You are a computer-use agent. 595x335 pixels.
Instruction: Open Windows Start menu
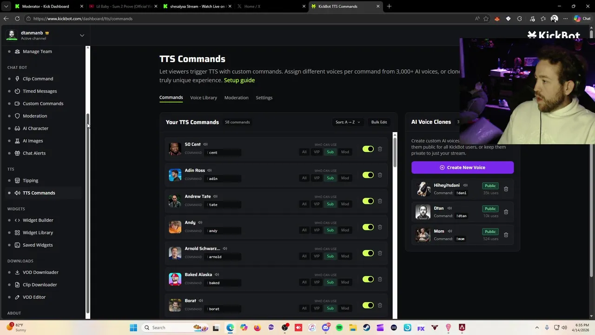[133, 328]
